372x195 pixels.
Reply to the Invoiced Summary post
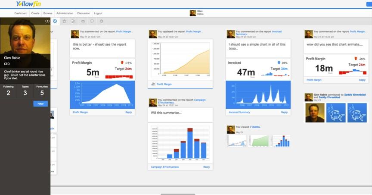(284, 112)
